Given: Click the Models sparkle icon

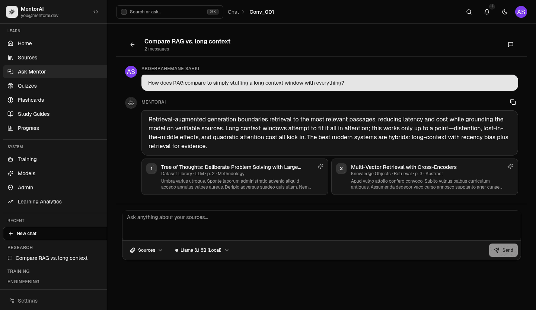Looking at the screenshot, I should point(10,173).
